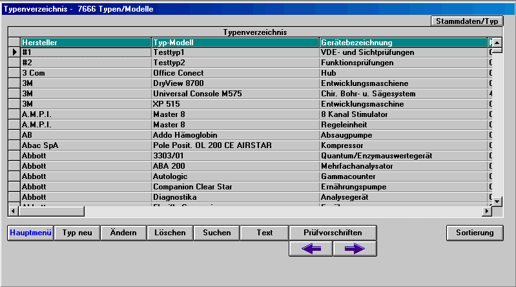Select the AB manufacturer cell
Viewport: 516px width, 287px height.
point(86,134)
